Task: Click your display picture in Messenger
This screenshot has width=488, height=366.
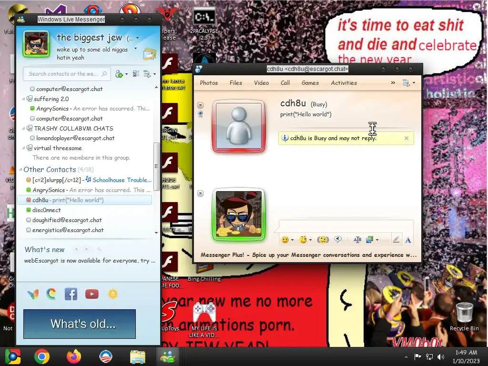Action: coord(36,44)
